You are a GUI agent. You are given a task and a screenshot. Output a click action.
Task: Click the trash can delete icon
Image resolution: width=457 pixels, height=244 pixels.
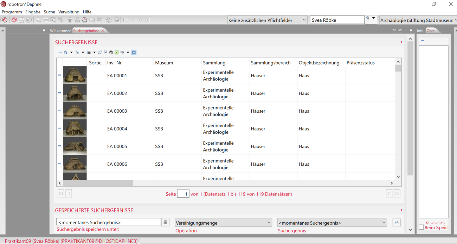[x=70, y=20]
